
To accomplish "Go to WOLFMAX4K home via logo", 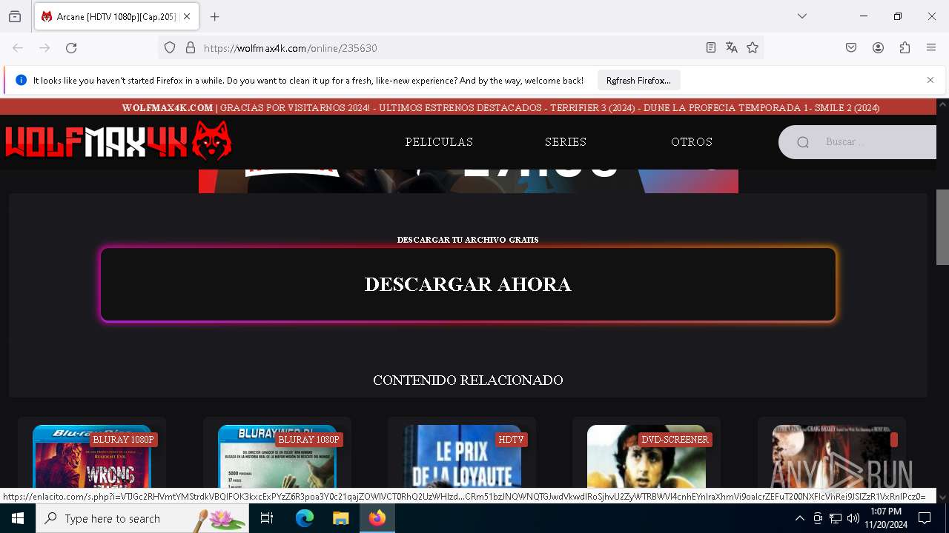I will [119, 141].
